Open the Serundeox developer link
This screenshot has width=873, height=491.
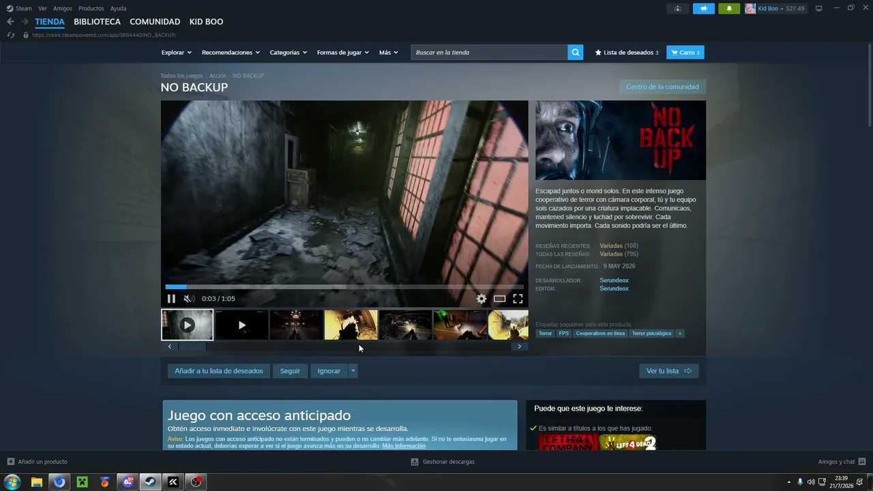click(x=614, y=280)
